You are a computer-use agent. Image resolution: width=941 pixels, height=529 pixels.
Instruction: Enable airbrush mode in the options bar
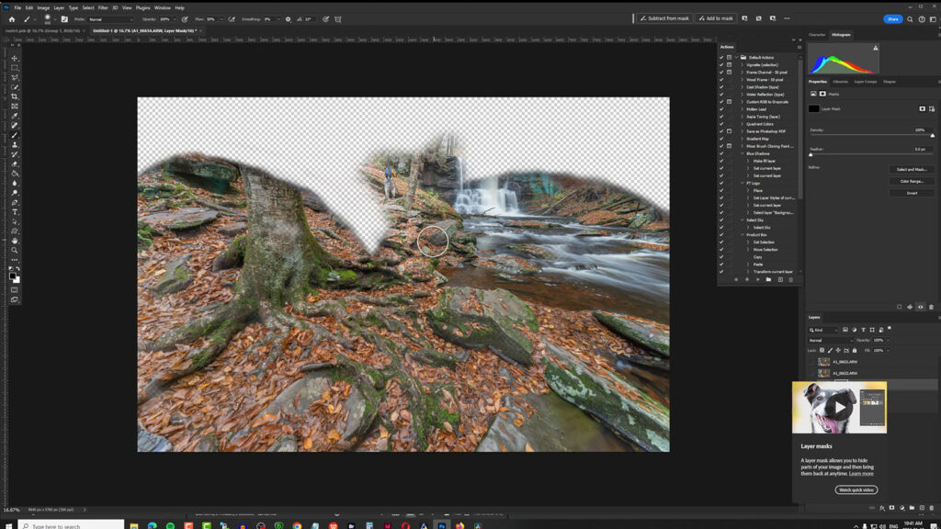(230, 17)
